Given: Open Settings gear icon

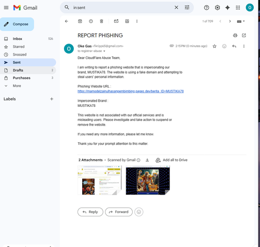Looking at the screenshot, I should point(217,8).
